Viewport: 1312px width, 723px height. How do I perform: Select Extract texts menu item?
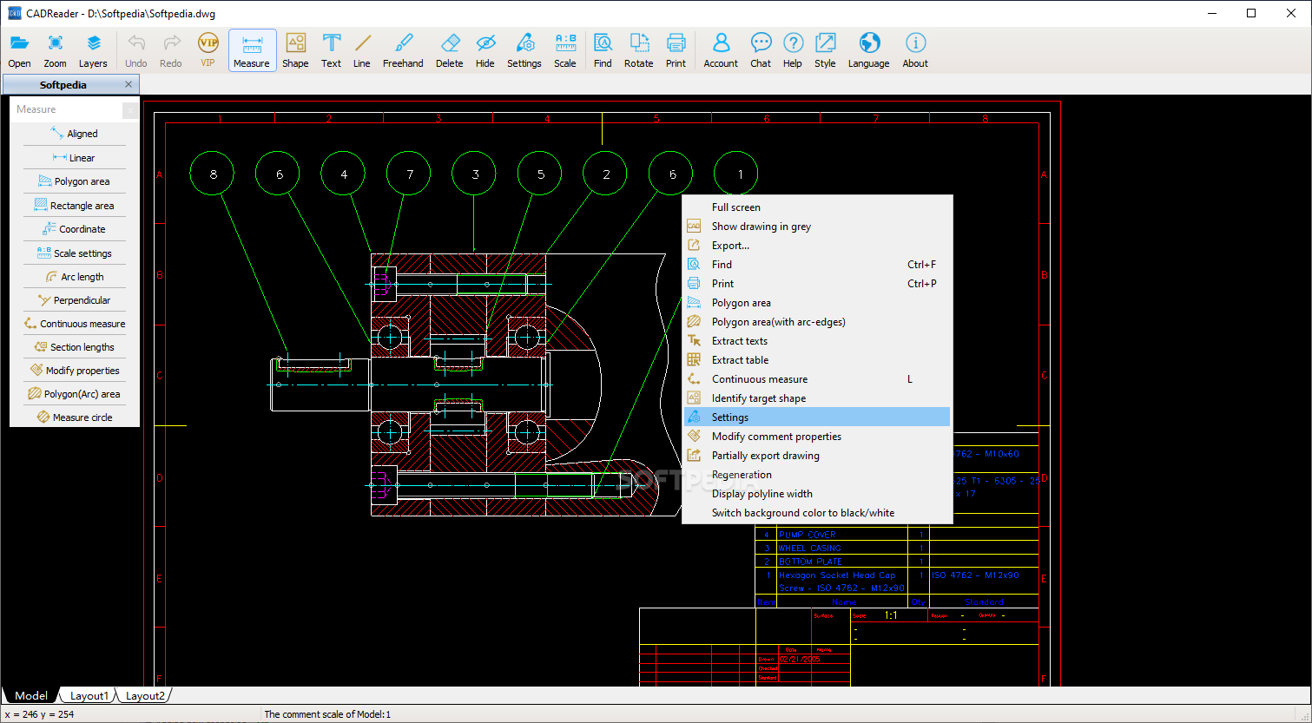pos(817,341)
